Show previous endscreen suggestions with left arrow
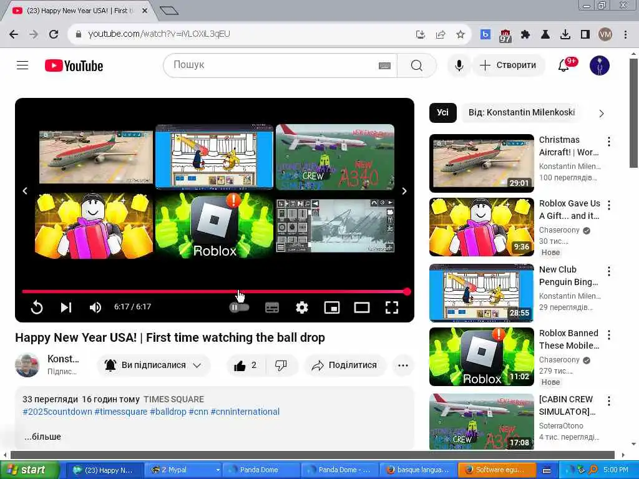The width and height of the screenshot is (639, 479). click(x=25, y=191)
